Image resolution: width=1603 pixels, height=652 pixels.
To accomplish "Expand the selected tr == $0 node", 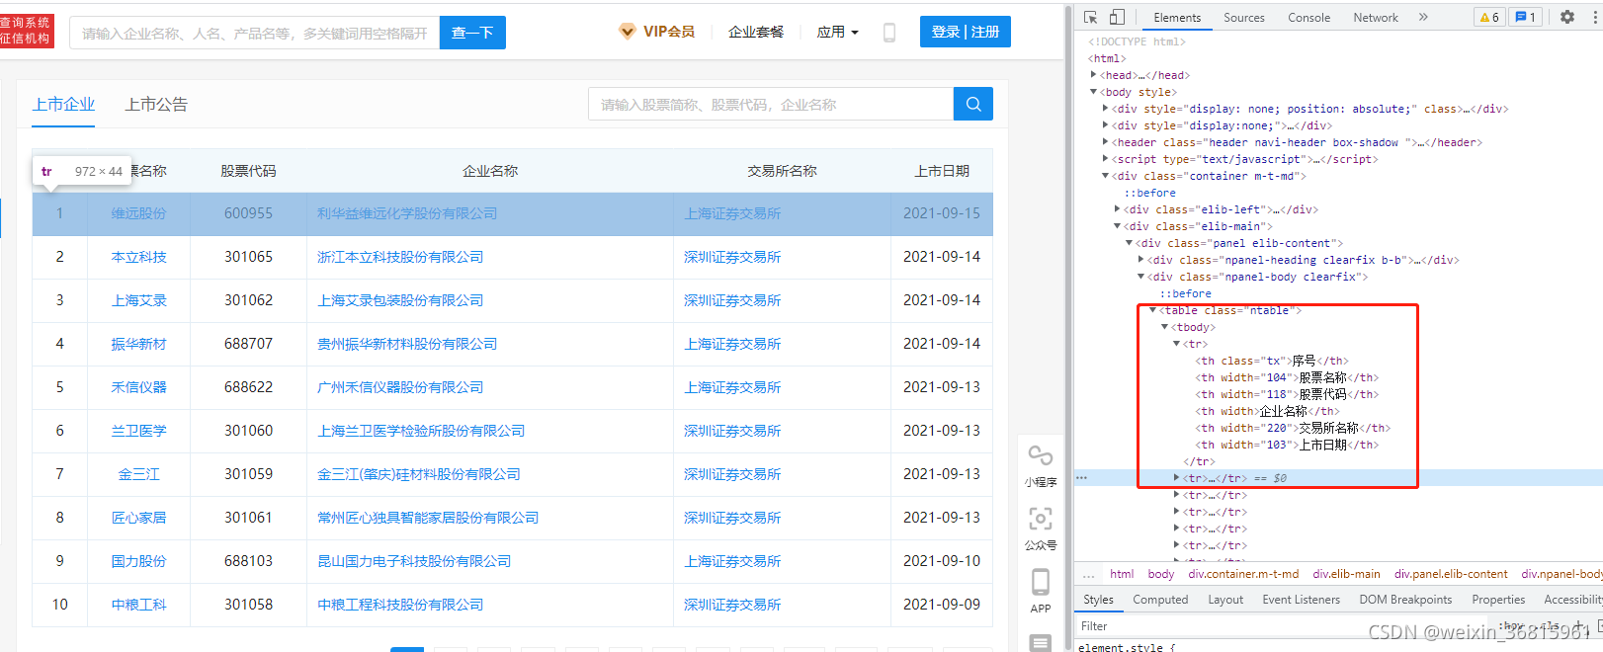I will click(x=1176, y=478).
